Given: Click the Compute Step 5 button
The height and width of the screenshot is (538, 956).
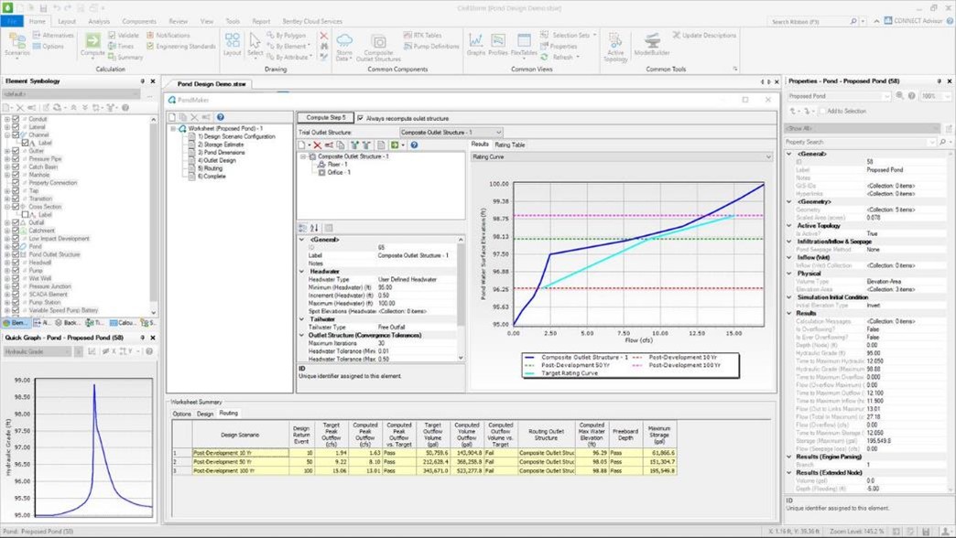Looking at the screenshot, I should click(327, 118).
